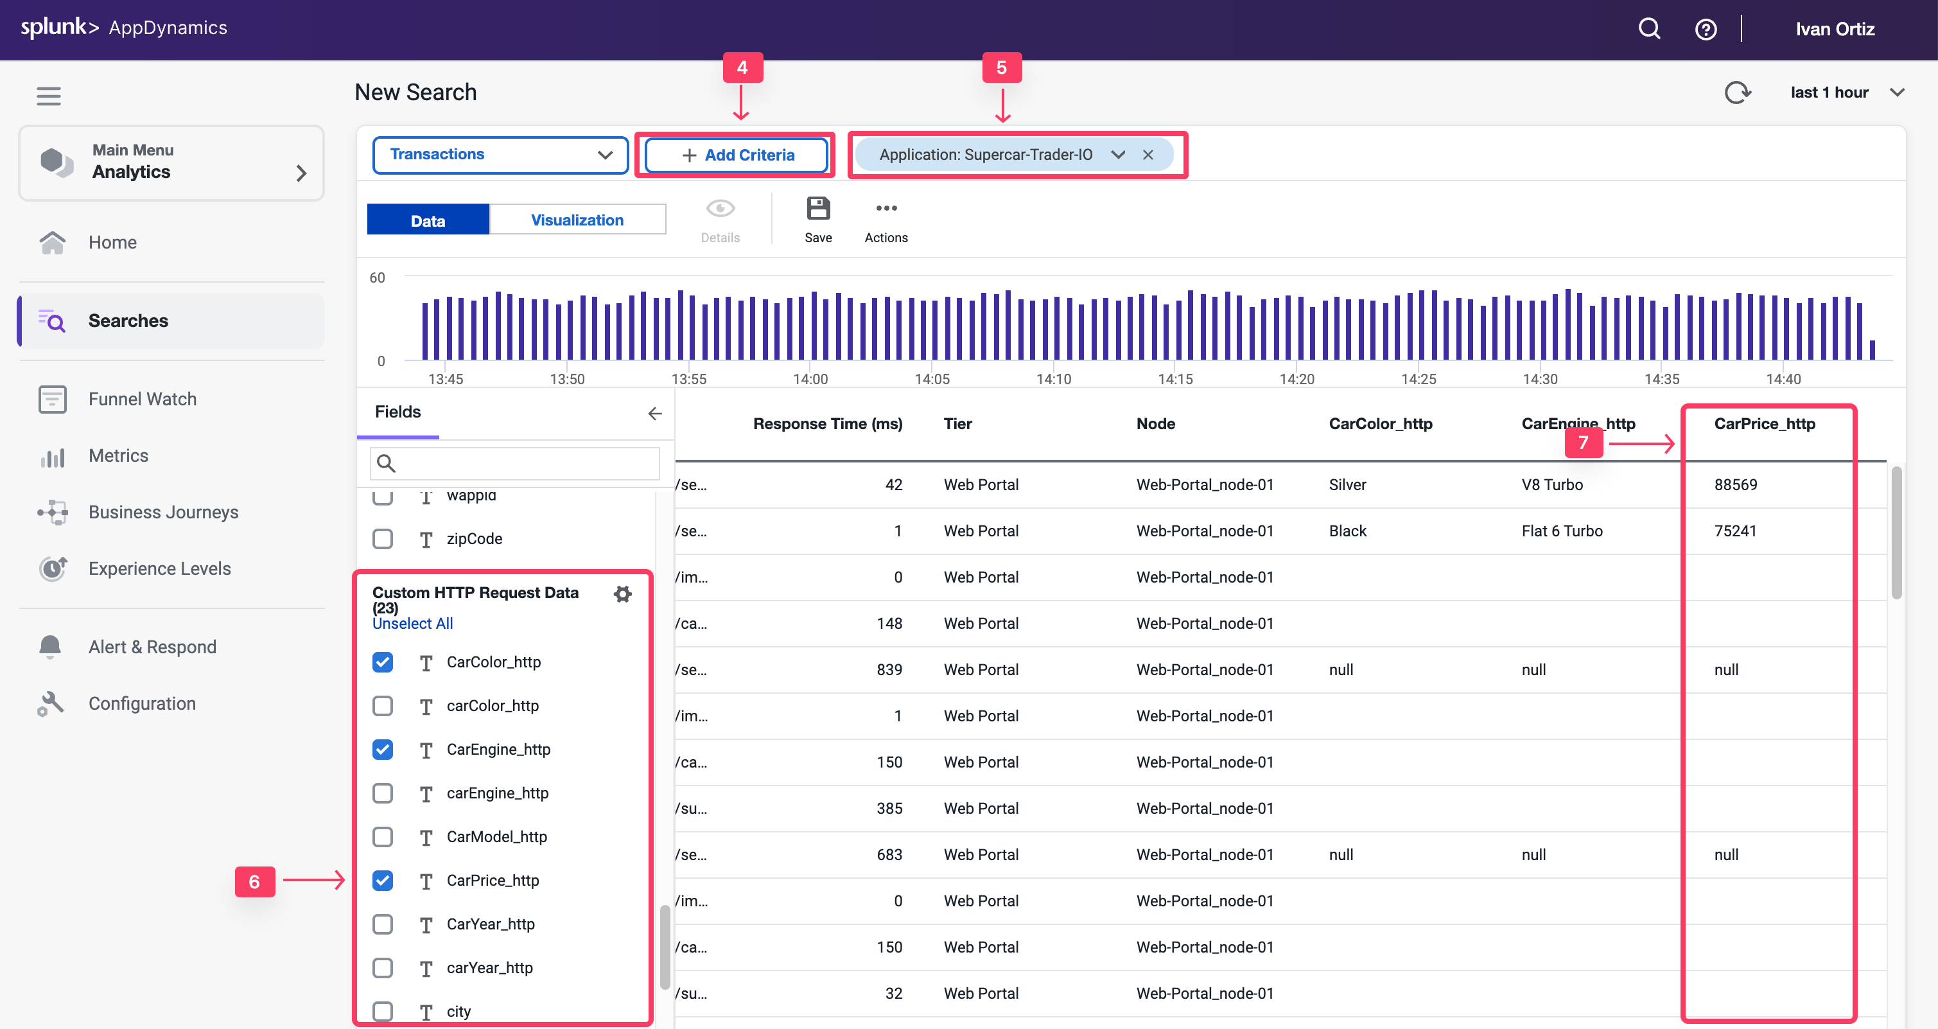Open the Actions three-dot menu
Viewport: 1938px width, 1029px height.
[x=886, y=209]
